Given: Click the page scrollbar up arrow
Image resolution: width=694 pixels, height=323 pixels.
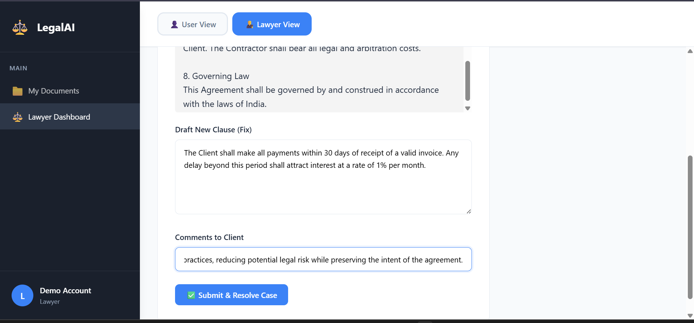Looking at the screenshot, I should click(x=690, y=51).
